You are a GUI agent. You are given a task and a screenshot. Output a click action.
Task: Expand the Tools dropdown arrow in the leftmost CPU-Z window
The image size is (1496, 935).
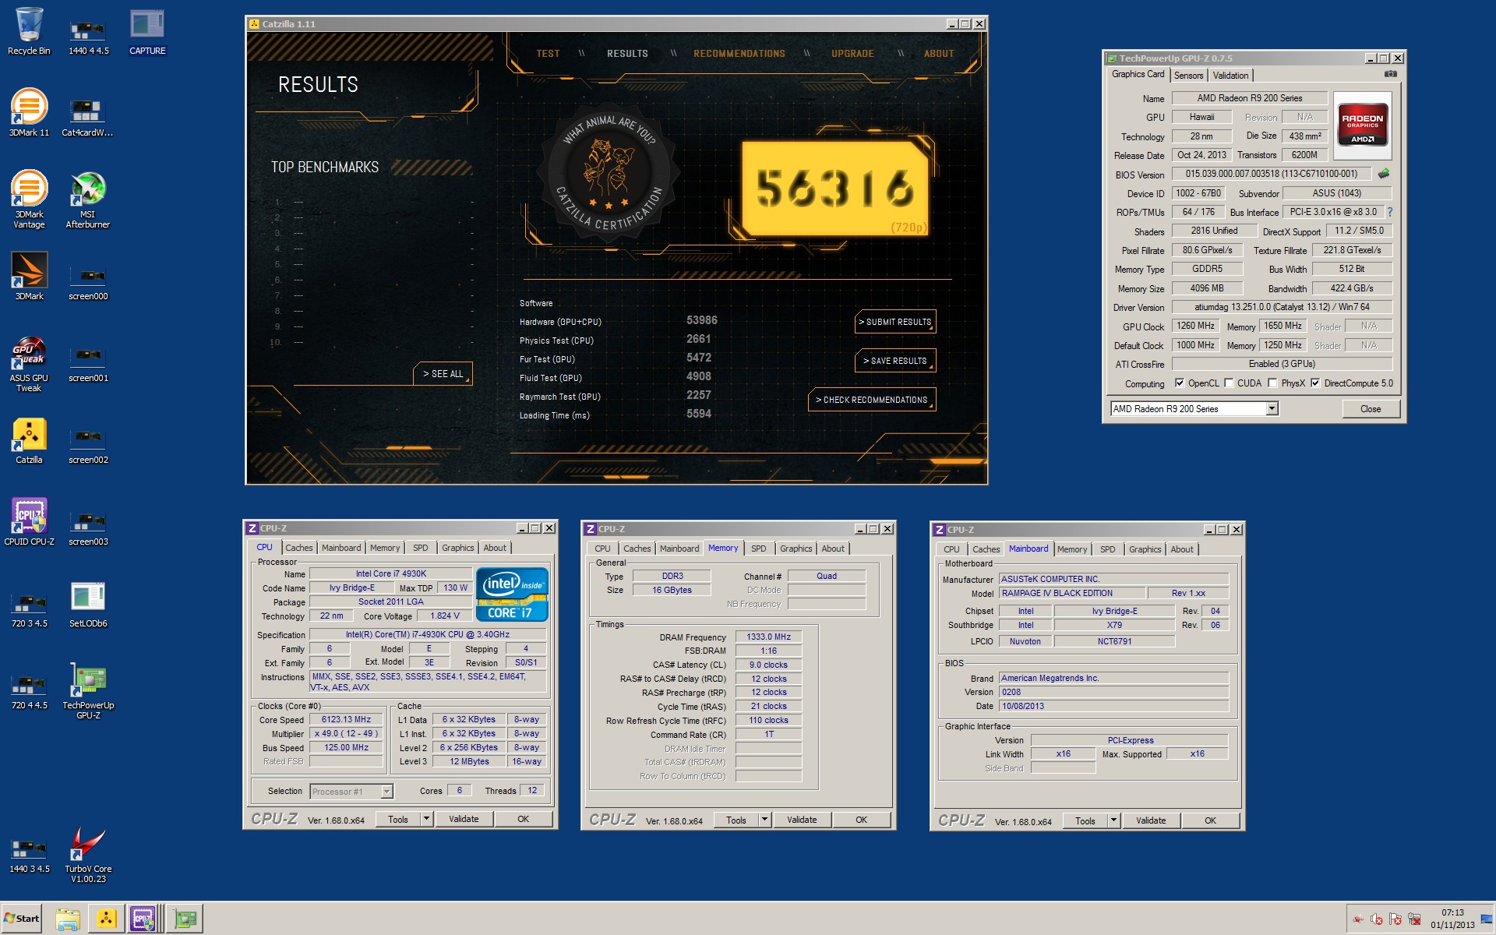click(x=426, y=819)
